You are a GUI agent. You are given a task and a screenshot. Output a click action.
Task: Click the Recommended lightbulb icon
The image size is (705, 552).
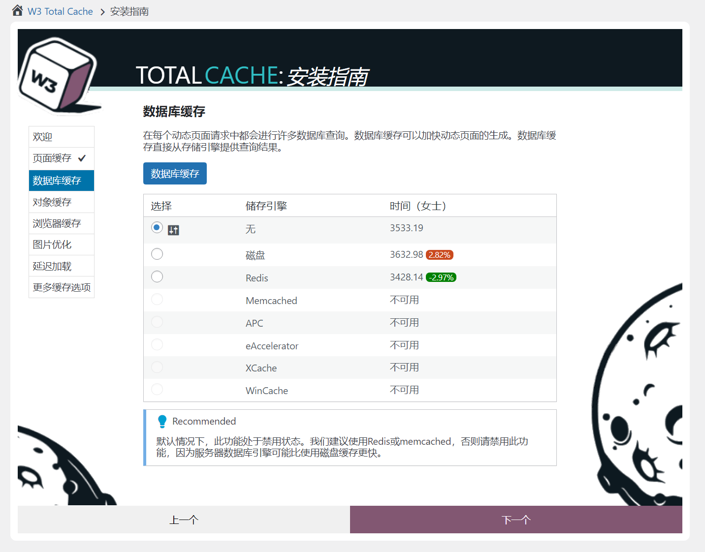162,422
